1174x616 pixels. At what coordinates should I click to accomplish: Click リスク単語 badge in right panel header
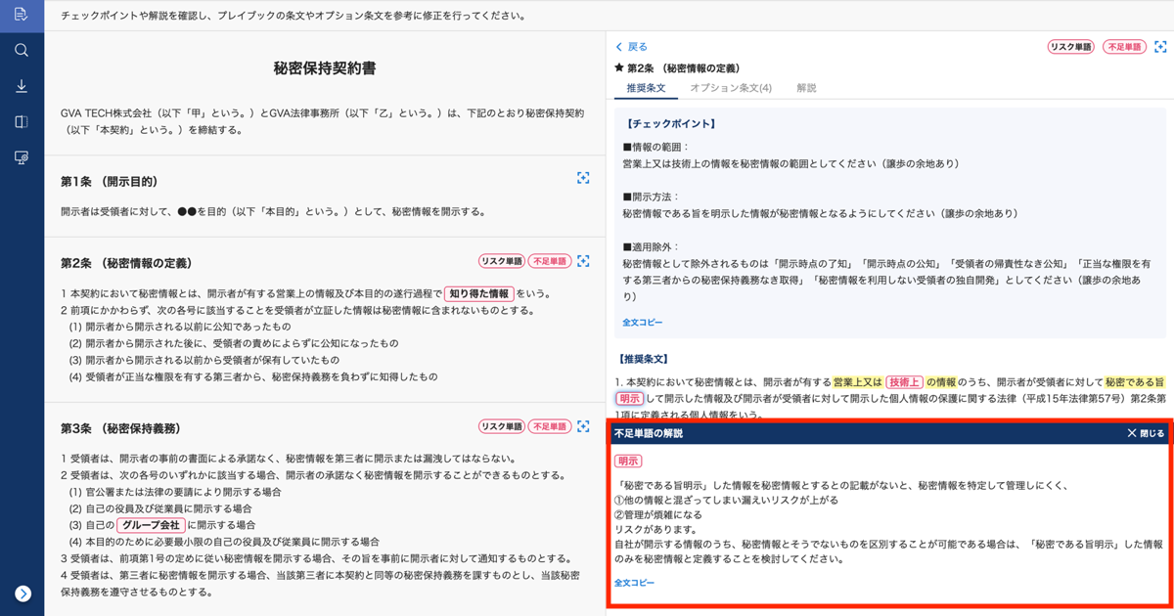1071,47
